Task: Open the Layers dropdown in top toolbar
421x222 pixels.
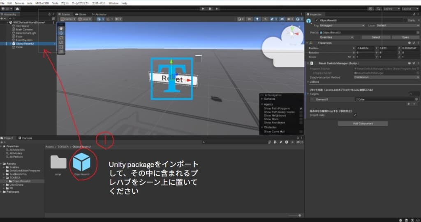Action: point(391,9)
